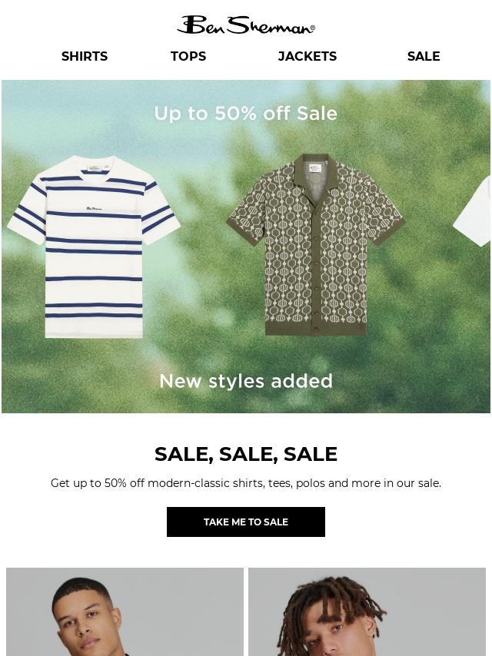
Task: Click the neck label on the striped tee
Action: [95, 168]
